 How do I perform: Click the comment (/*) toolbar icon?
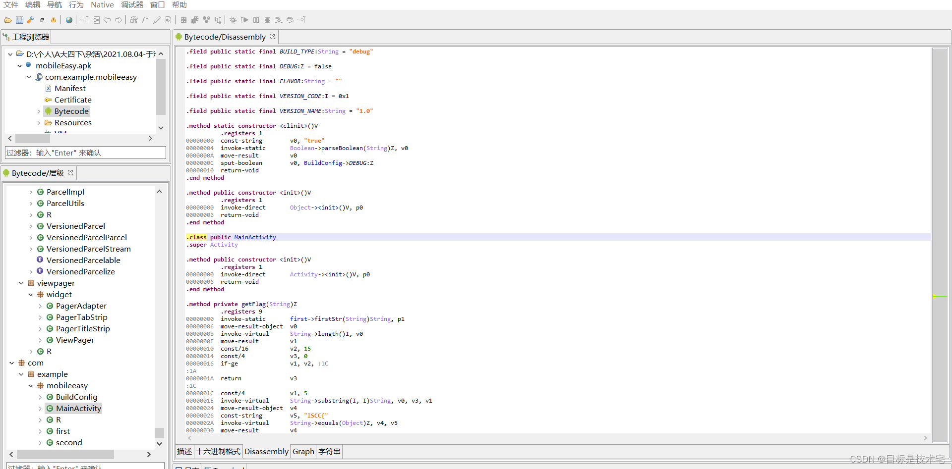145,20
